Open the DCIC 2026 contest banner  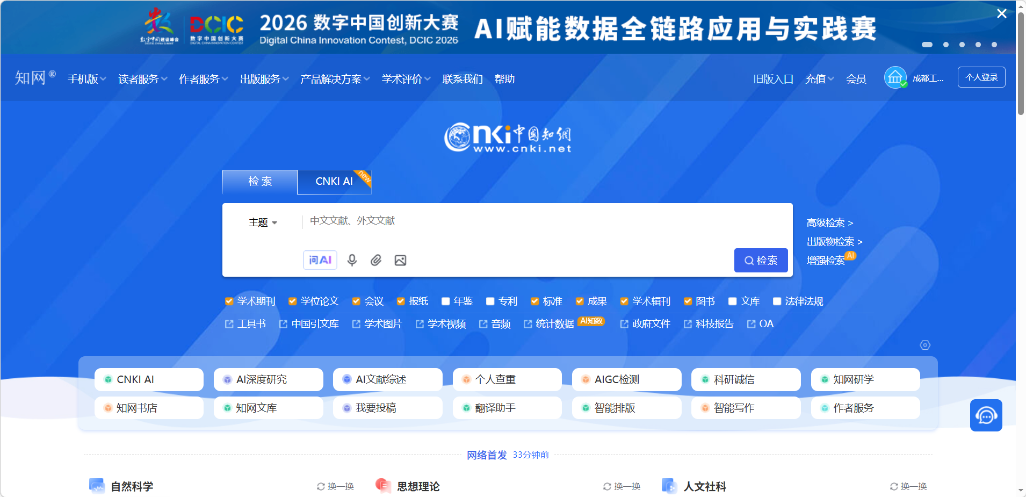click(x=508, y=27)
